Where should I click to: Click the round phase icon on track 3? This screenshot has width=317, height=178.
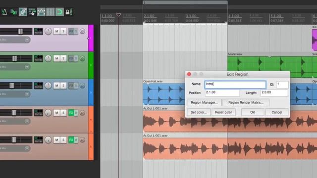[82, 86]
